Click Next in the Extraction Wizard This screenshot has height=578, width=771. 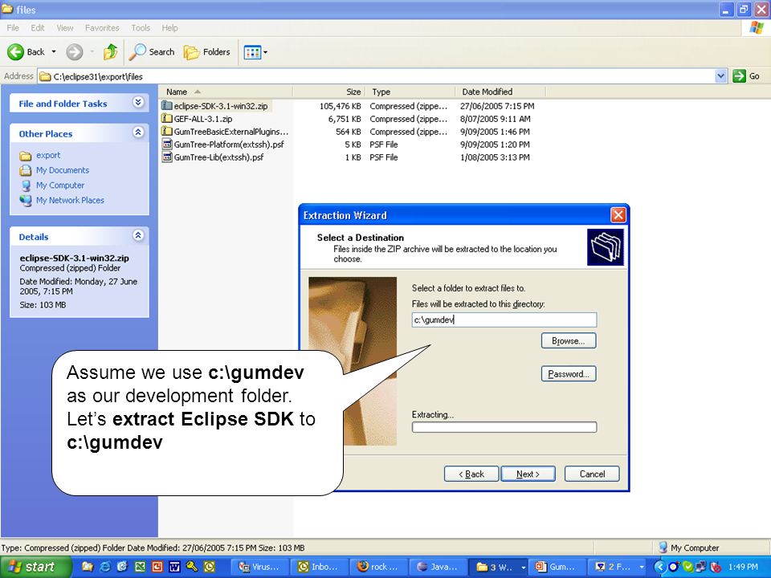(528, 474)
